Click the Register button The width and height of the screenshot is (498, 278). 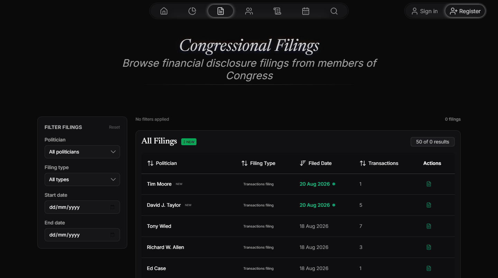click(x=465, y=11)
